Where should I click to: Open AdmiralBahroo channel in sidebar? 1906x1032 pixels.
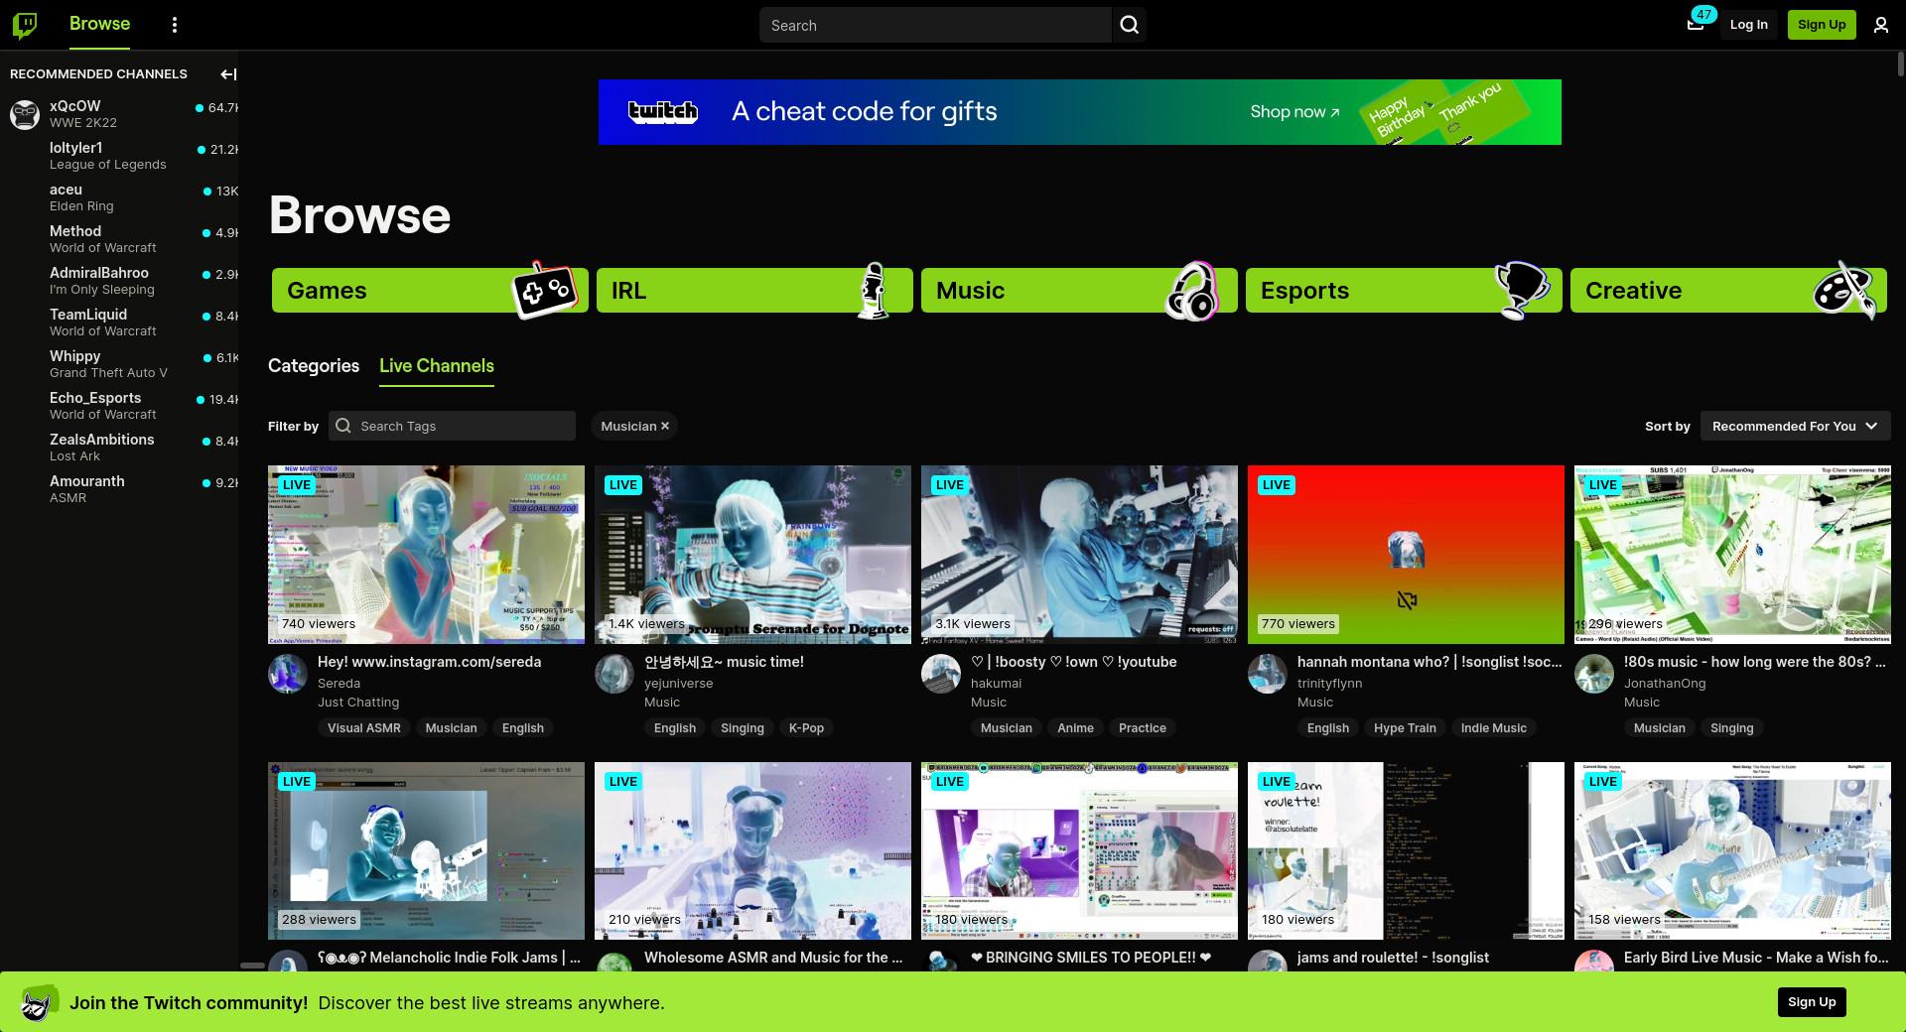click(x=119, y=281)
